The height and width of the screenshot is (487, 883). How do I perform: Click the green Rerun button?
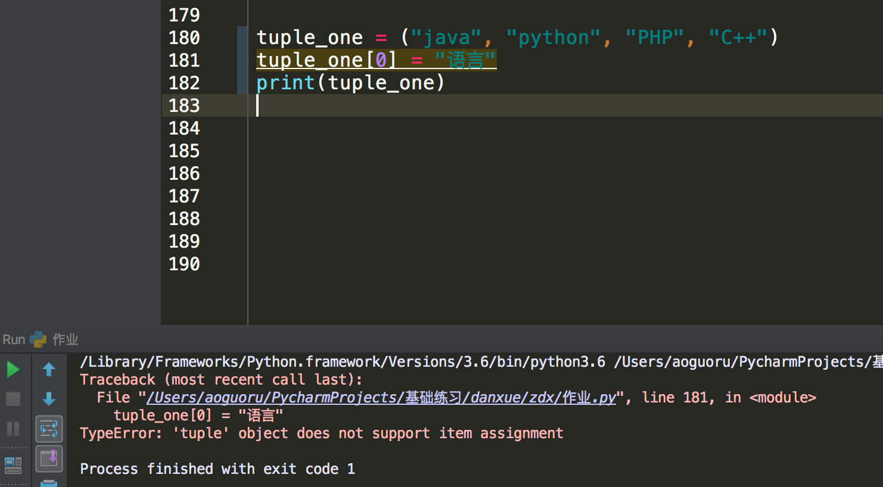13,370
